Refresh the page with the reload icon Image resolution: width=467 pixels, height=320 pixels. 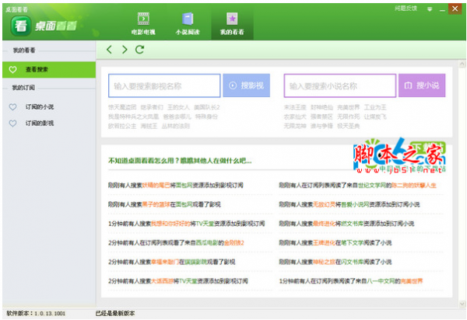pyautogui.click(x=139, y=50)
